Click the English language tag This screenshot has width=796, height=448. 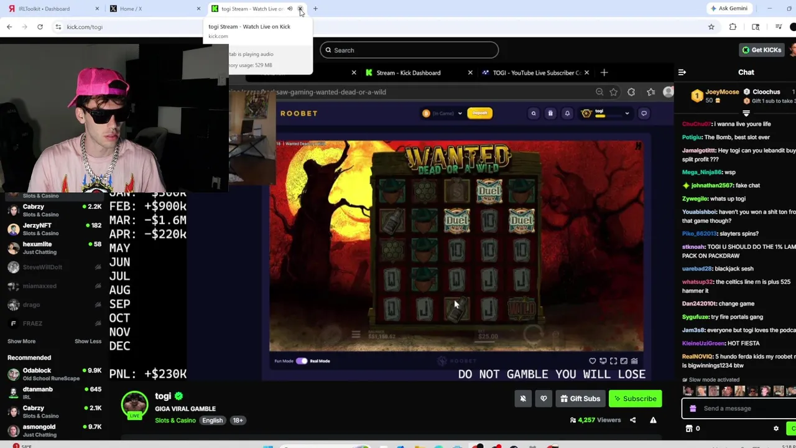pyautogui.click(x=212, y=421)
